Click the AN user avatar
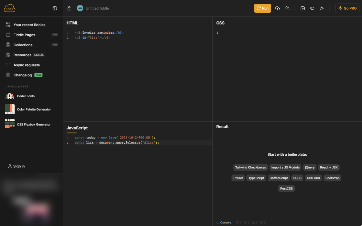Image resolution: width=362 pixels, height=226 pixels. (x=80, y=8)
